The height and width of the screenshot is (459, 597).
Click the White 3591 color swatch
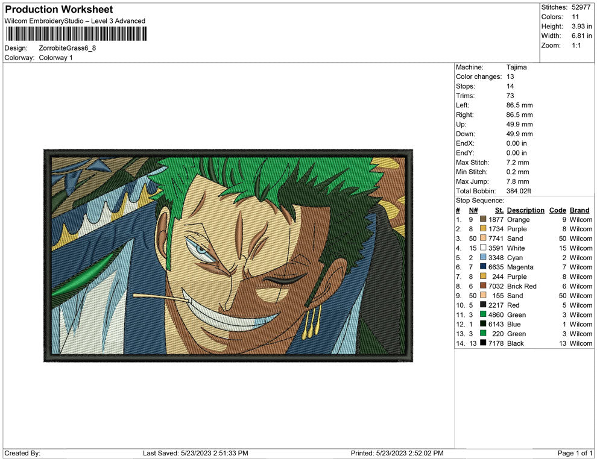point(483,248)
